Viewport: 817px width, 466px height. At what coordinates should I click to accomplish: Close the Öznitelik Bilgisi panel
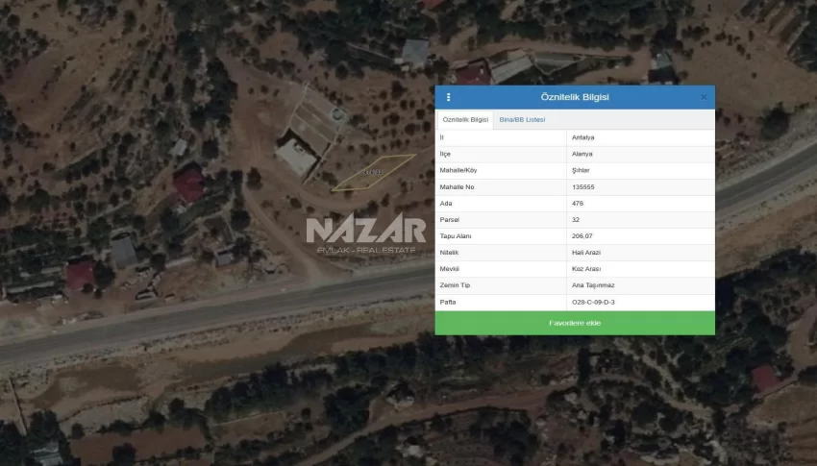704,97
